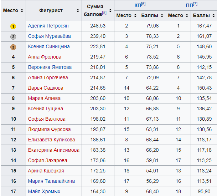Sort table by the first Место column
This screenshot has width=217, height=196.
[x=22, y=11]
